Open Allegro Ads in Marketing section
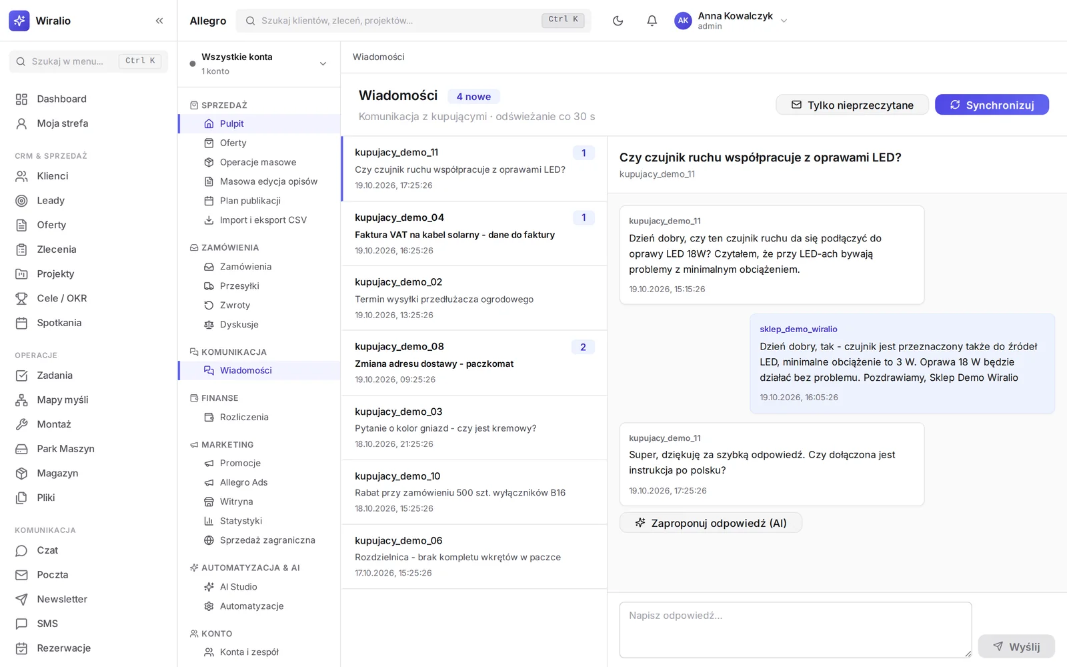The width and height of the screenshot is (1067, 667). click(x=259, y=482)
